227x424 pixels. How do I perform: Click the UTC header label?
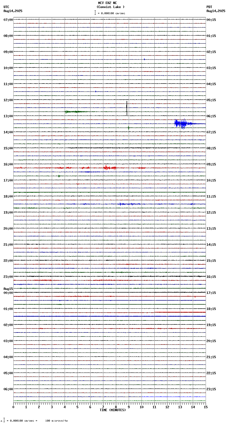tap(6, 7)
